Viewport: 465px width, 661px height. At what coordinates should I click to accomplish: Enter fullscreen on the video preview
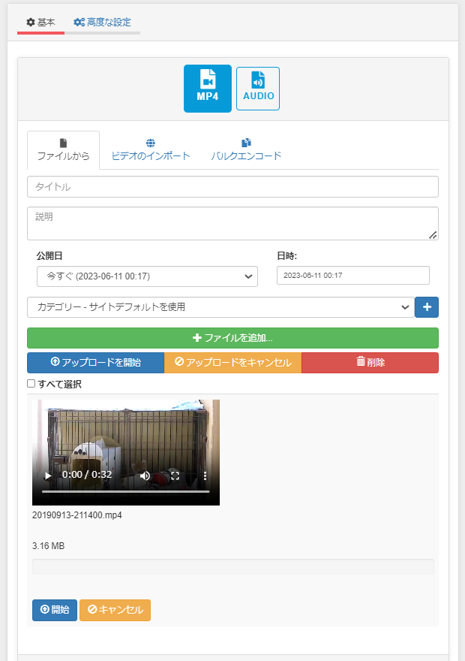click(175, 476)
